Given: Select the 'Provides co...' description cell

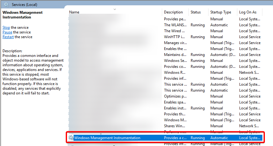Looking at the screenshot, I should coord(175,67).
